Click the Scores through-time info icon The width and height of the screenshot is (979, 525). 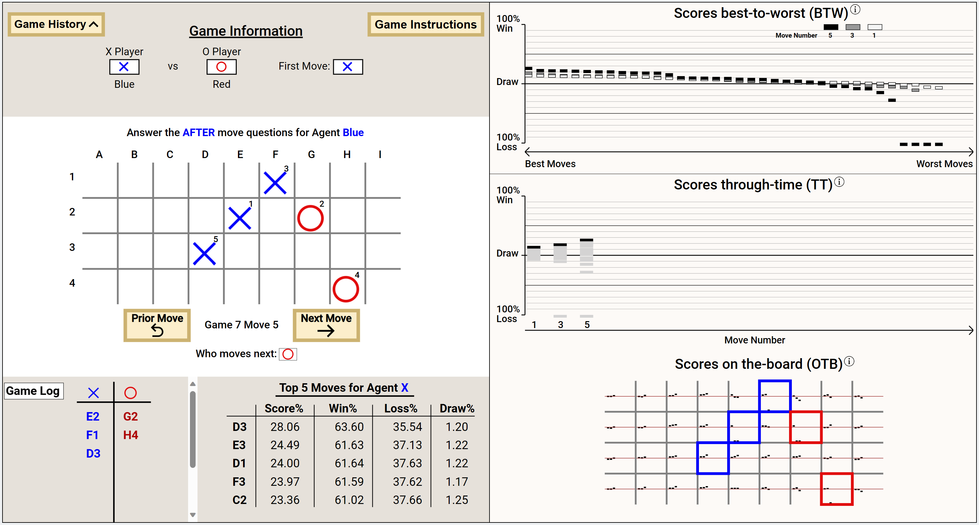tap(839, 182)
